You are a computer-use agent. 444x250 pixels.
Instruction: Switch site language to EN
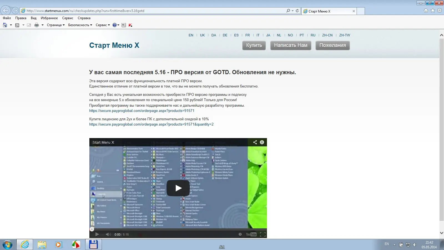(191, 35)
